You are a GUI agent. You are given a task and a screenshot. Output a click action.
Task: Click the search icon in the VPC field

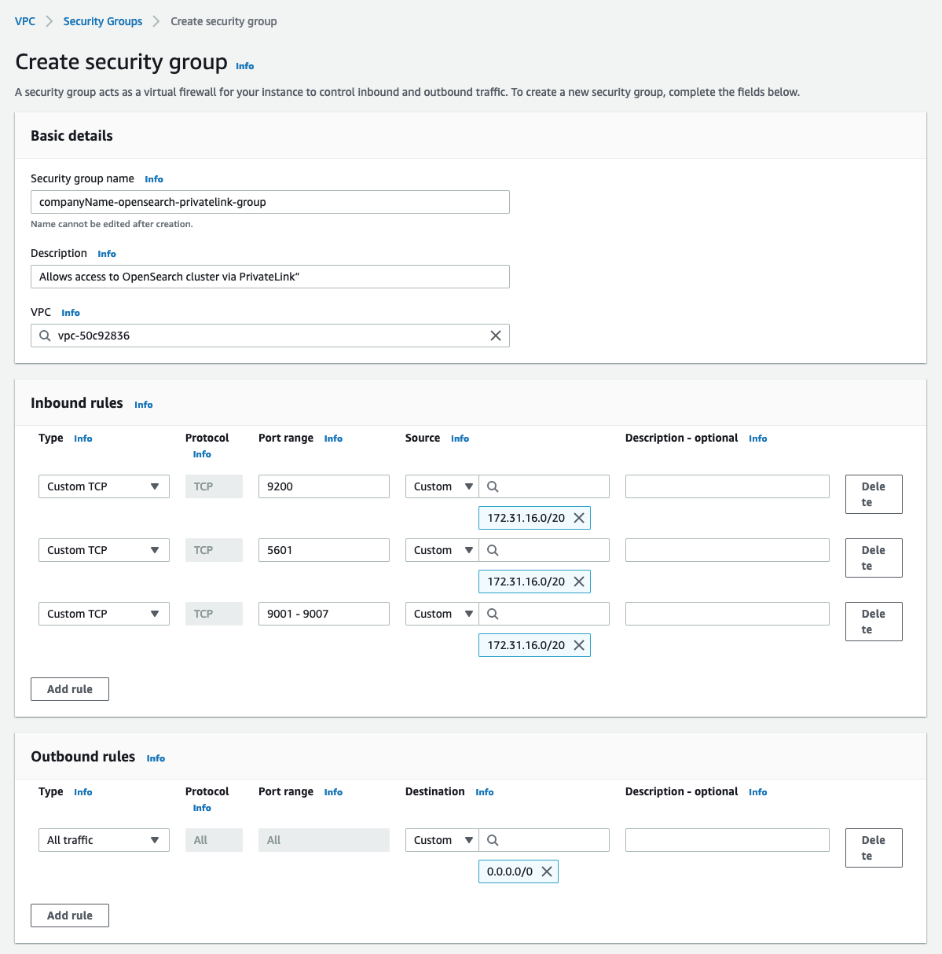pyautogui.click(x=45, y=336)
